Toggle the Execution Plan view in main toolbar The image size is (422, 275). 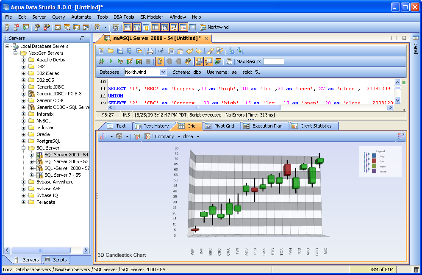[x=174, y=27]
